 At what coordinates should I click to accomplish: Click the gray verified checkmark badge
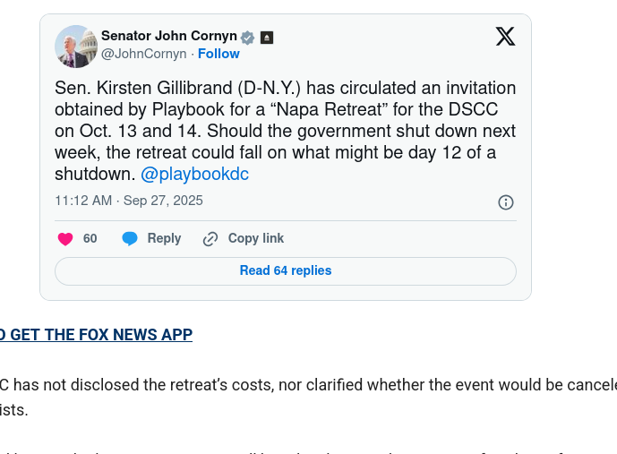(248, 38)
